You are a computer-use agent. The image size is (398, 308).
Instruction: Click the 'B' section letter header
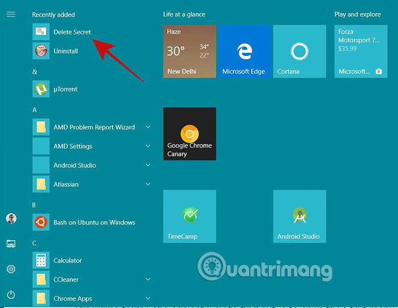tap(34, 205)
